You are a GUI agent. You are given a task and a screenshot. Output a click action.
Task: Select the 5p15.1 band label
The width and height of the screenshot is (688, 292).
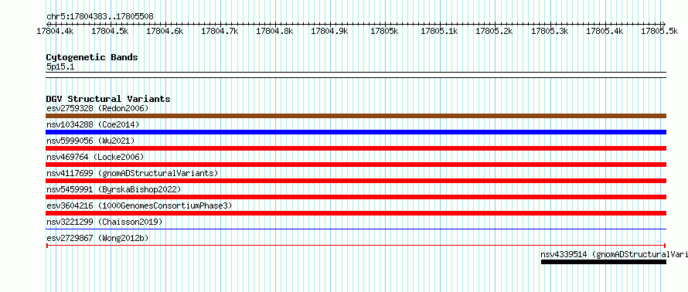[60, 66]
